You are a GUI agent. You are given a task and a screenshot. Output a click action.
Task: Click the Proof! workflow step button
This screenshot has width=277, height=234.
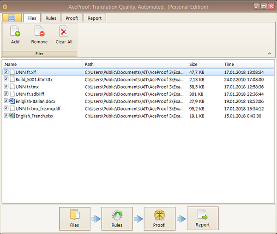click(160, 219)
